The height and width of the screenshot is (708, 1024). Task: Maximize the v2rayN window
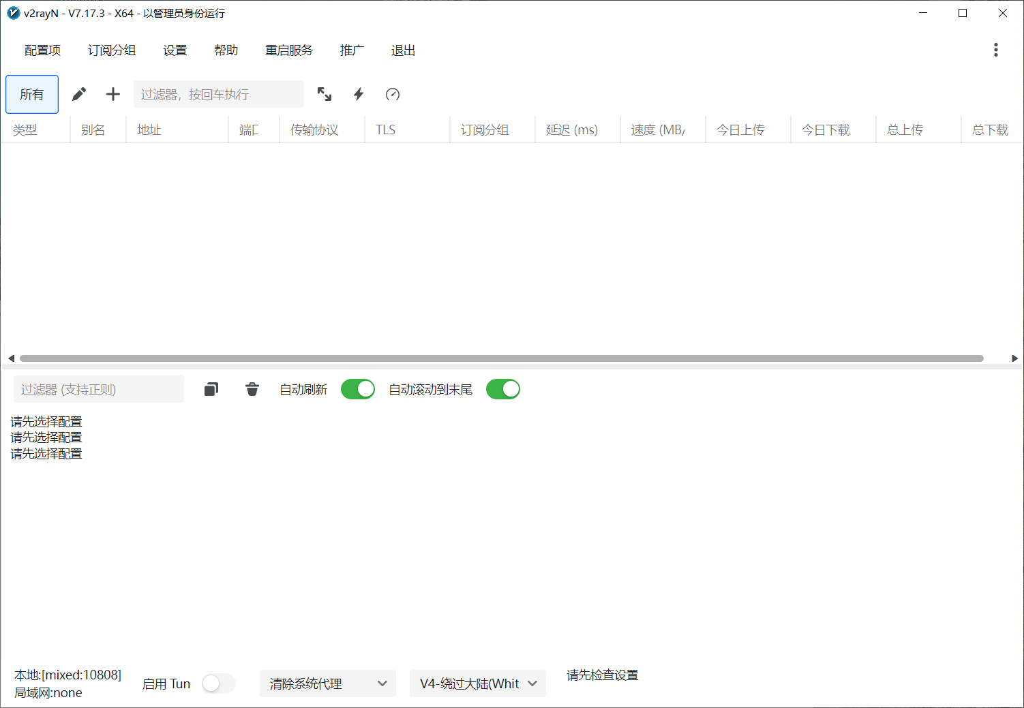(x=963, y=13)
